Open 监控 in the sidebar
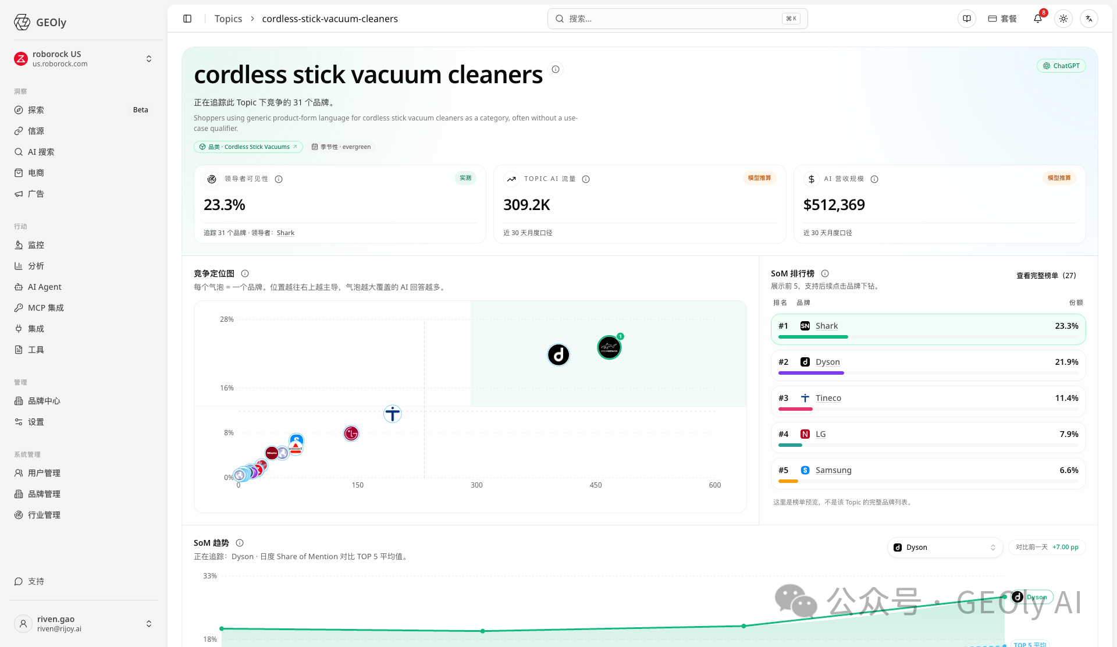Viewport: 1117px width, 647px height. (x=84, y=245)
